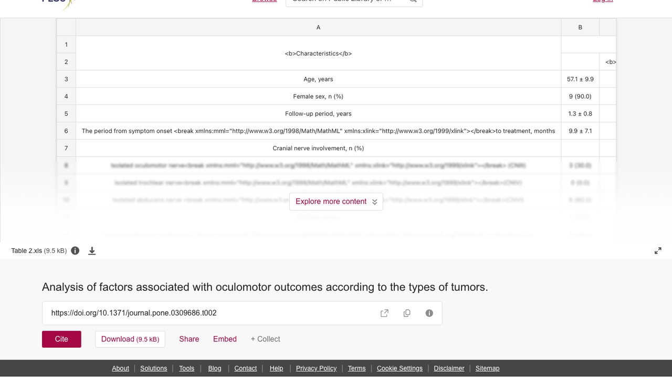Click the file info icon beside Table 2.xls
This screenshot has height=378, width=672.
75,250
